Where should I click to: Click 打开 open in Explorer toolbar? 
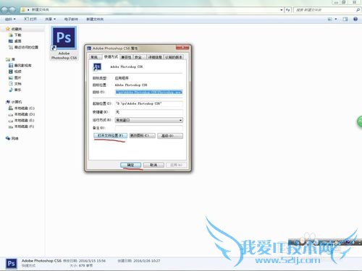tap(30, 19)
